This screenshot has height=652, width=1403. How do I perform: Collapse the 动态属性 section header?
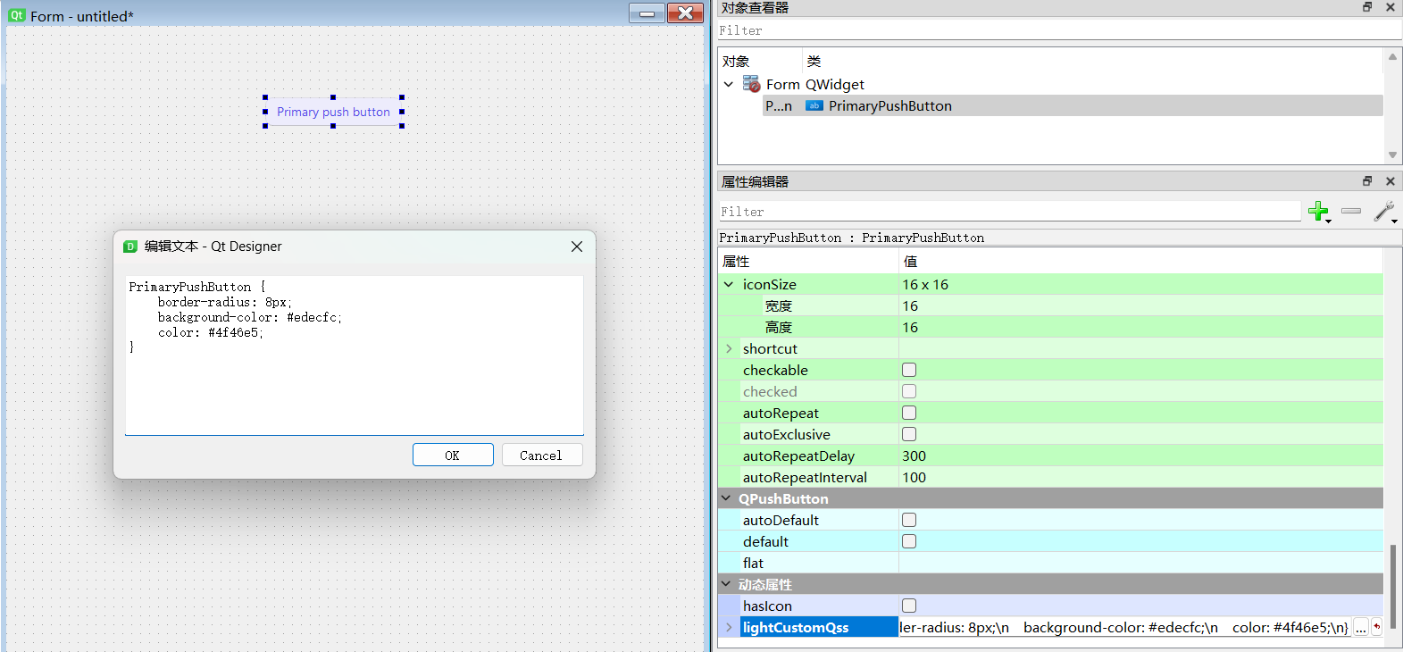coord(726,584)
